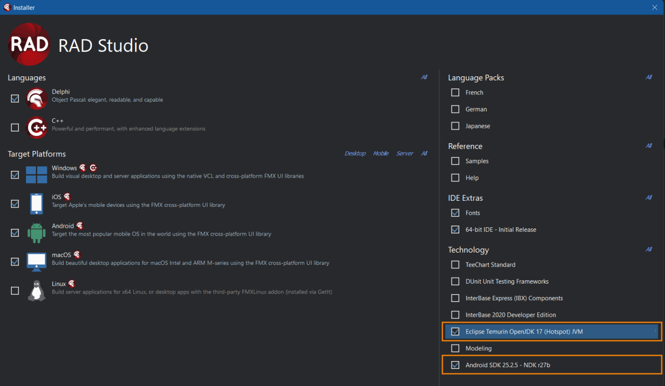Check the French language pack
Screen dimensions: 665x386
click(x=456, y=92)
